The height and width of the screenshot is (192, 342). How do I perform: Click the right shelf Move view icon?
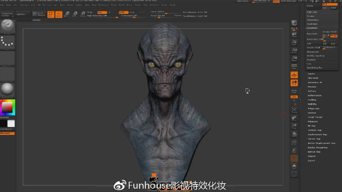294,119
